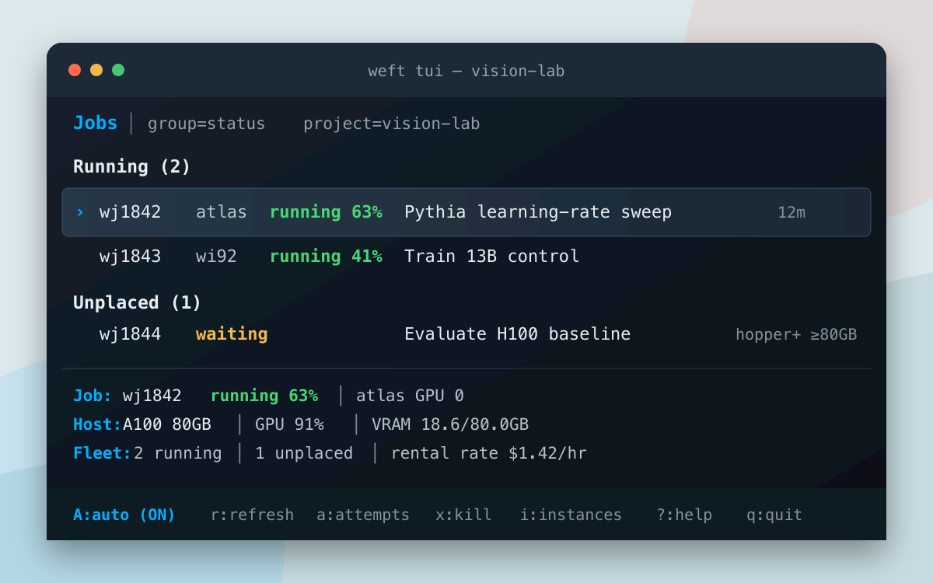This screenshot has height=583, width=933.
Task: Select the wj1844 Evaluate H100 baseline row
Action: tap(466, 334)
